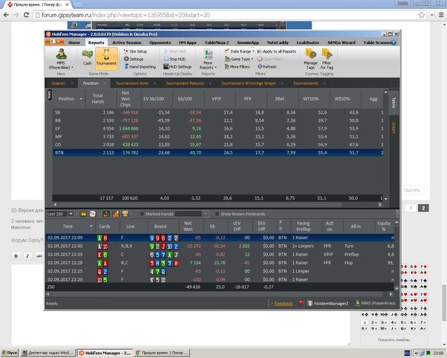Open the Game Type dropdown
This screenshot has width=447, height=358.
[x=239, y=59]
